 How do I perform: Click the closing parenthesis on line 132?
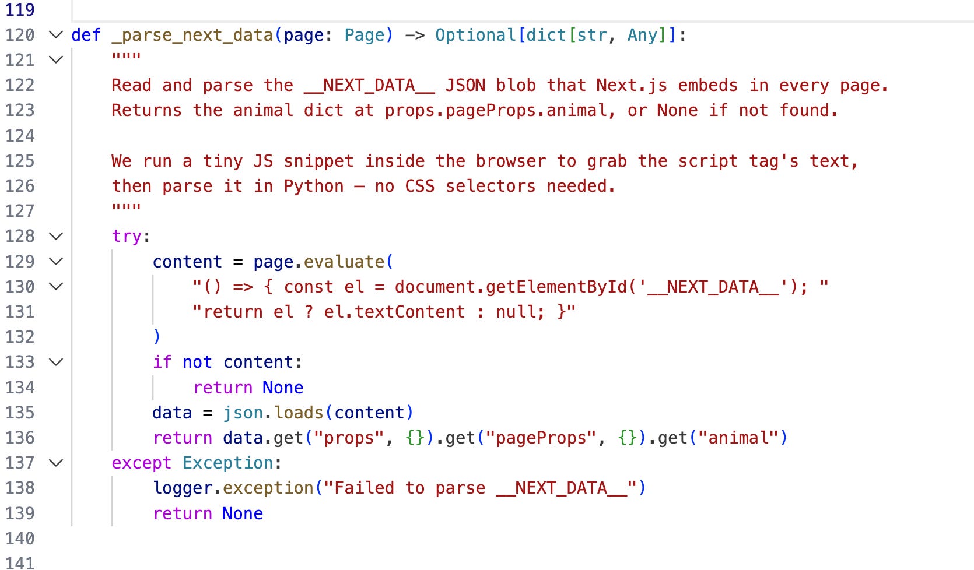(x=156, y=337)
